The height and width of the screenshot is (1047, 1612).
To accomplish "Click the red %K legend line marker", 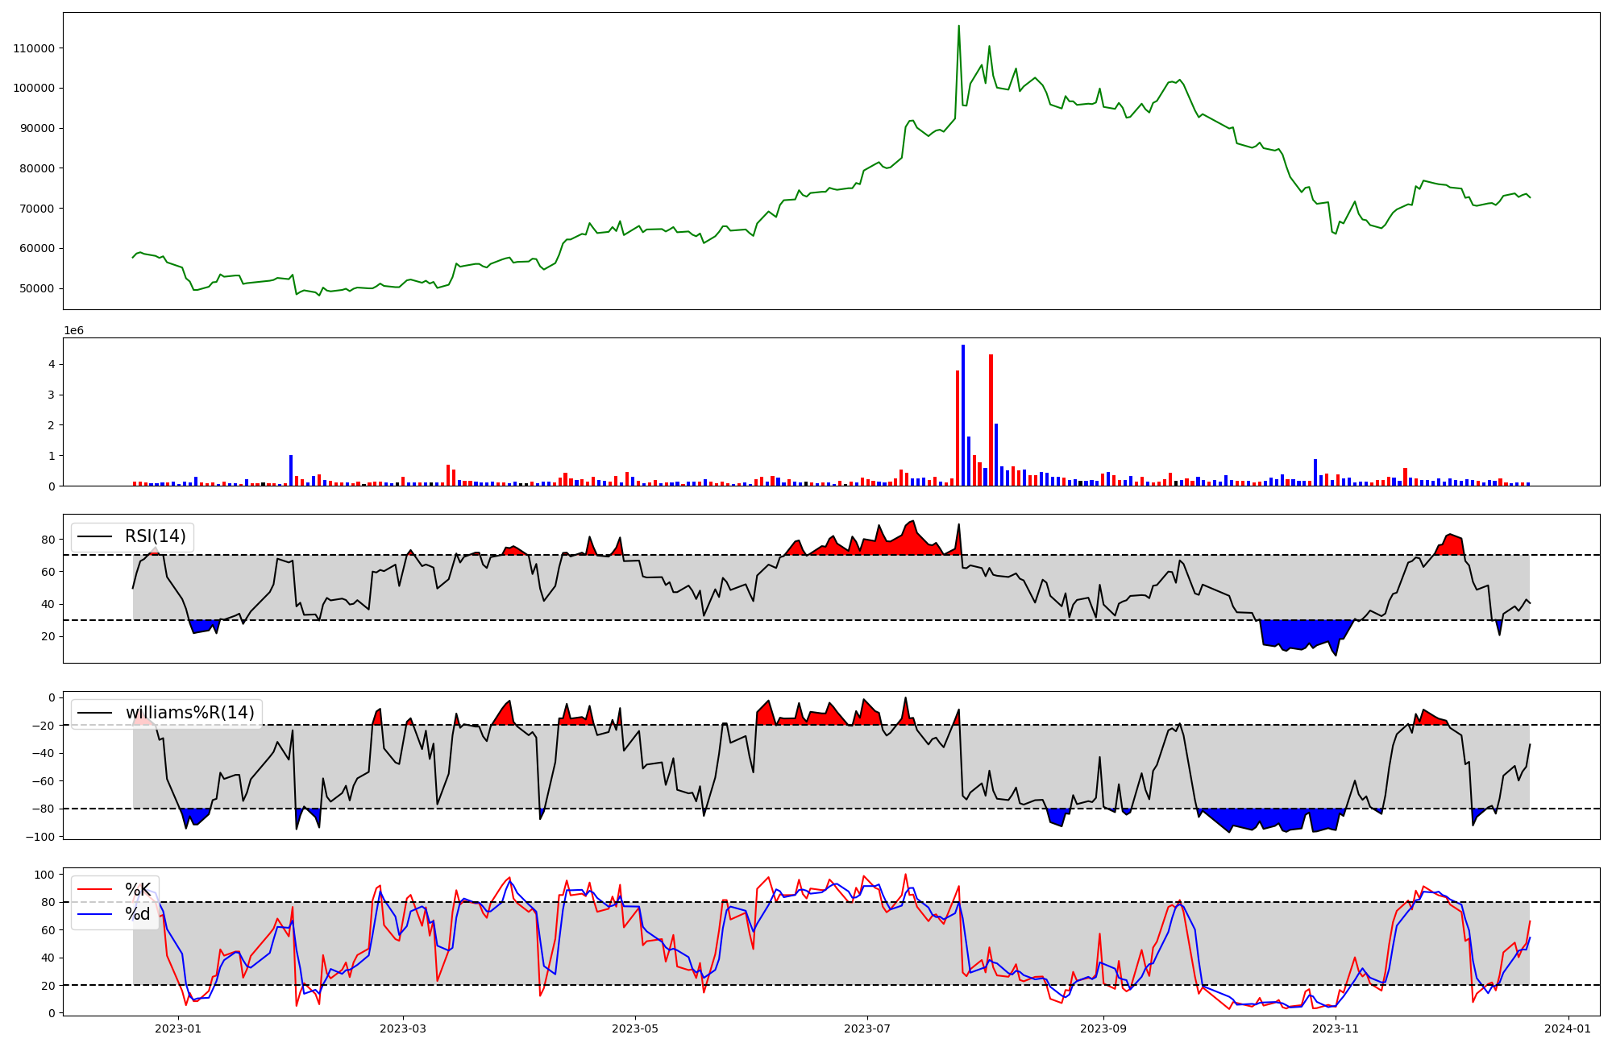I will tap(94, 890).
